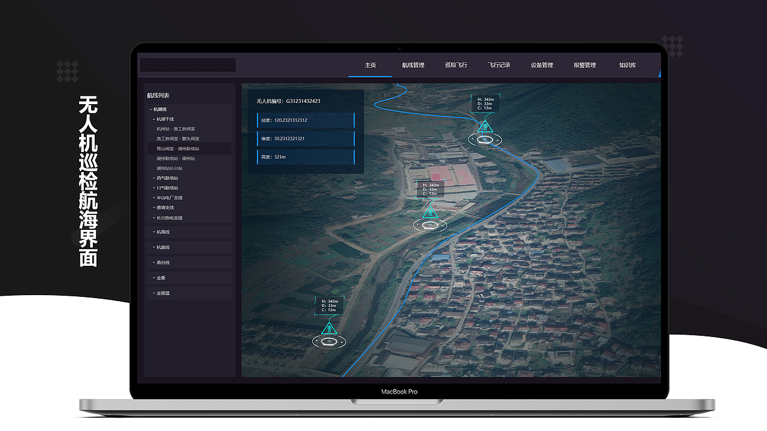The image size is (767, 431).
Task: Select the circular landing marker in the lower-left fields
Action: [x=329, y=342]
